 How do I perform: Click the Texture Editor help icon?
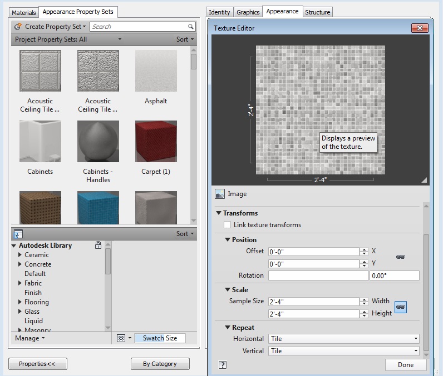[x=223, y=365]
